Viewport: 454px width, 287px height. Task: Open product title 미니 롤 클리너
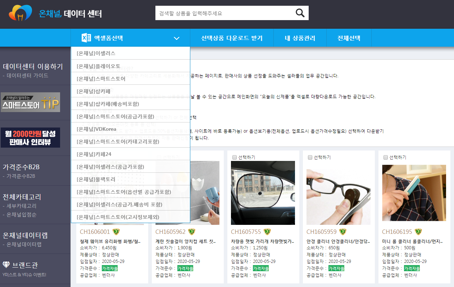pos(412,241)
